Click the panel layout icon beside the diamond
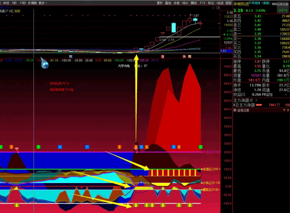290x213 pixels. click(x=218, y=8)
